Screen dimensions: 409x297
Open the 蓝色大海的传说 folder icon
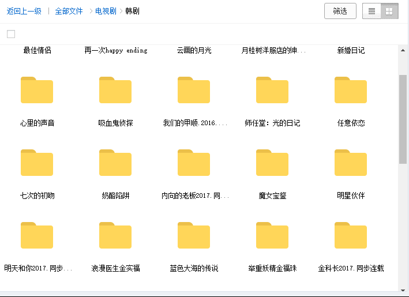[x=194, y=236]
